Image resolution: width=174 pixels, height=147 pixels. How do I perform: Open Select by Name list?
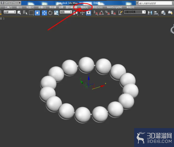(x=25, y=13)
